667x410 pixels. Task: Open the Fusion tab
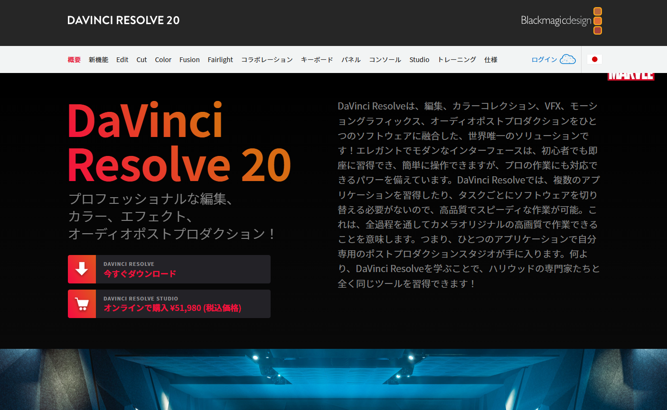pyautogui.click(x=189, y=60)
